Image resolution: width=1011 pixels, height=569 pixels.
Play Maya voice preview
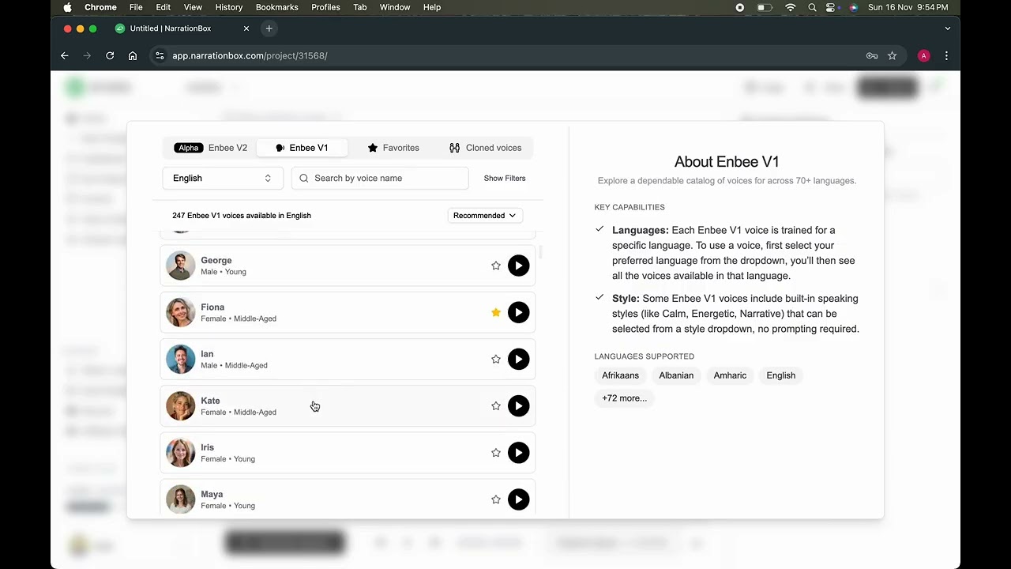click(518, 499)
